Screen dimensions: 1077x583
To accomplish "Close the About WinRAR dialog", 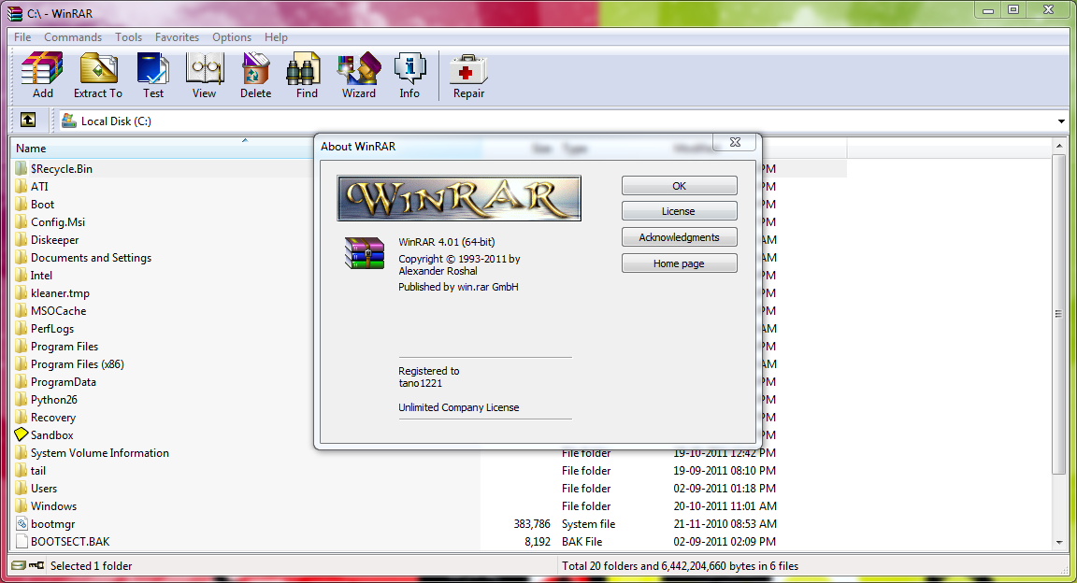I will 735,142.
